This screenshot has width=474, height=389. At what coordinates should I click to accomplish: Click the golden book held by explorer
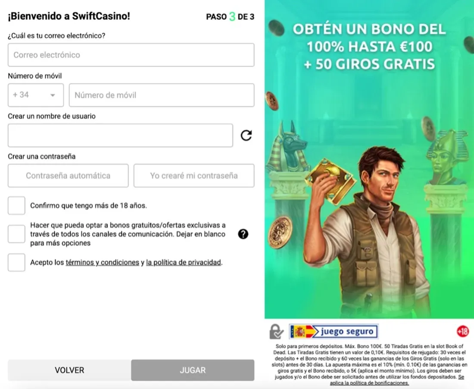[331, 178]
